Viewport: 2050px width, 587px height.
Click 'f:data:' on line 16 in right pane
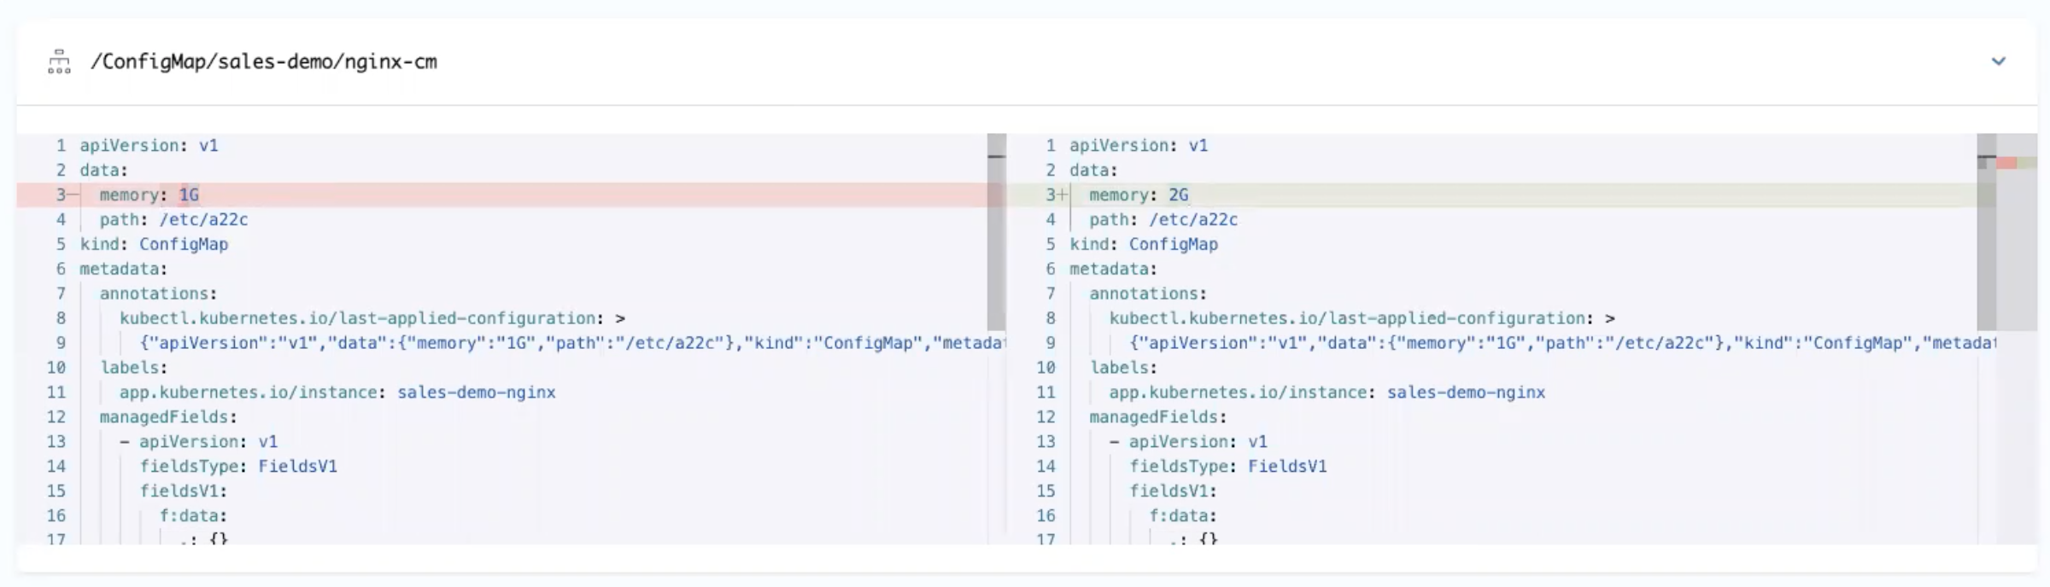click(x=1182, y=516)
